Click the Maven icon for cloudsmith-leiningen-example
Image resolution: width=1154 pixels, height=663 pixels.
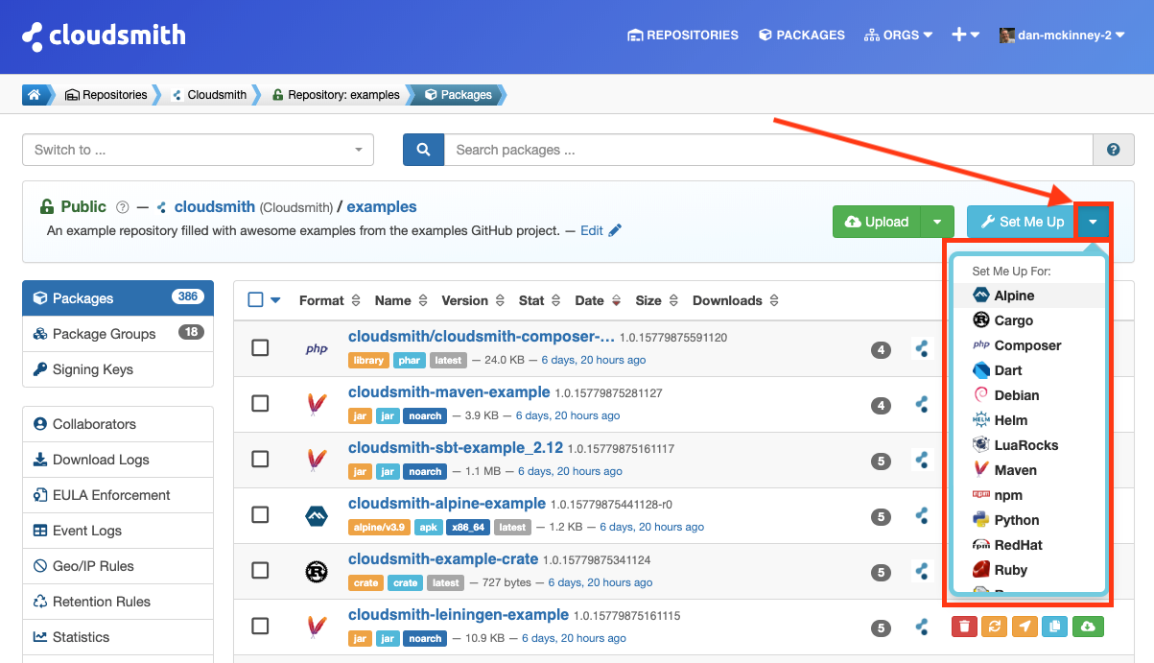316,627
